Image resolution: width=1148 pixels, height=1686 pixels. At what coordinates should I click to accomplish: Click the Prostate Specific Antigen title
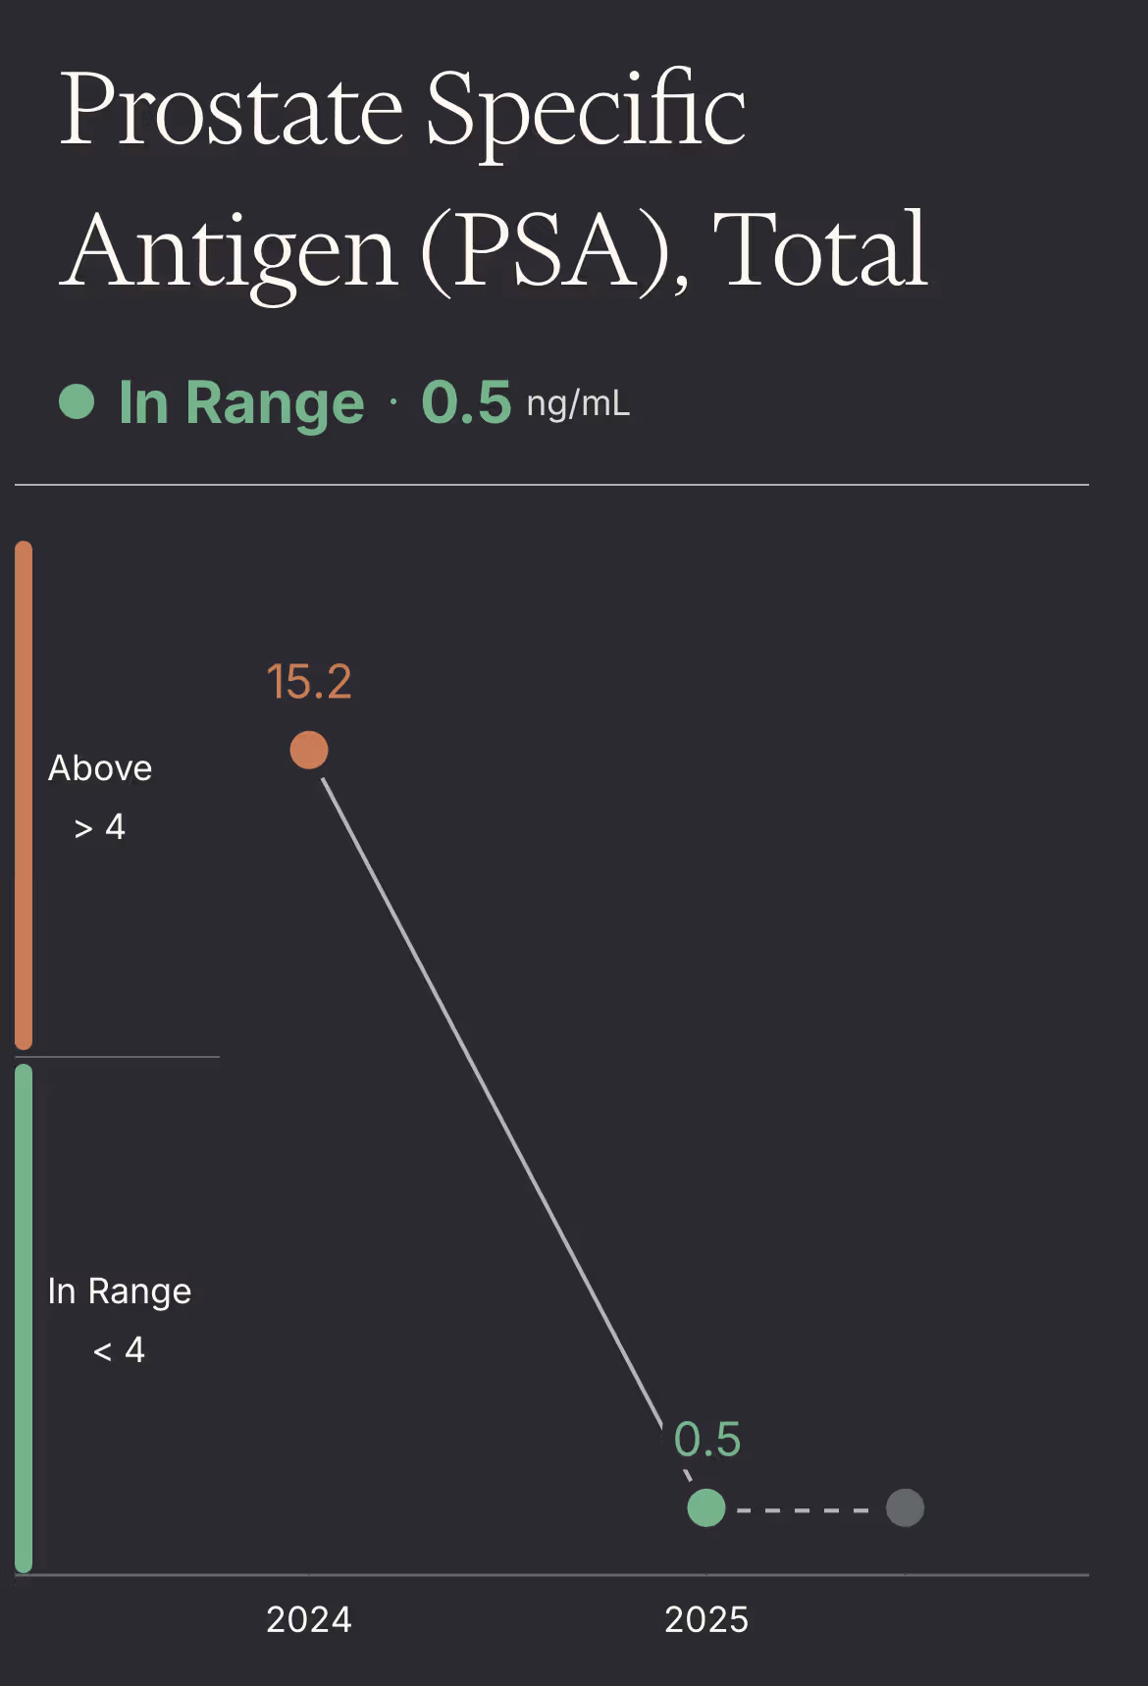coord(494,181)
